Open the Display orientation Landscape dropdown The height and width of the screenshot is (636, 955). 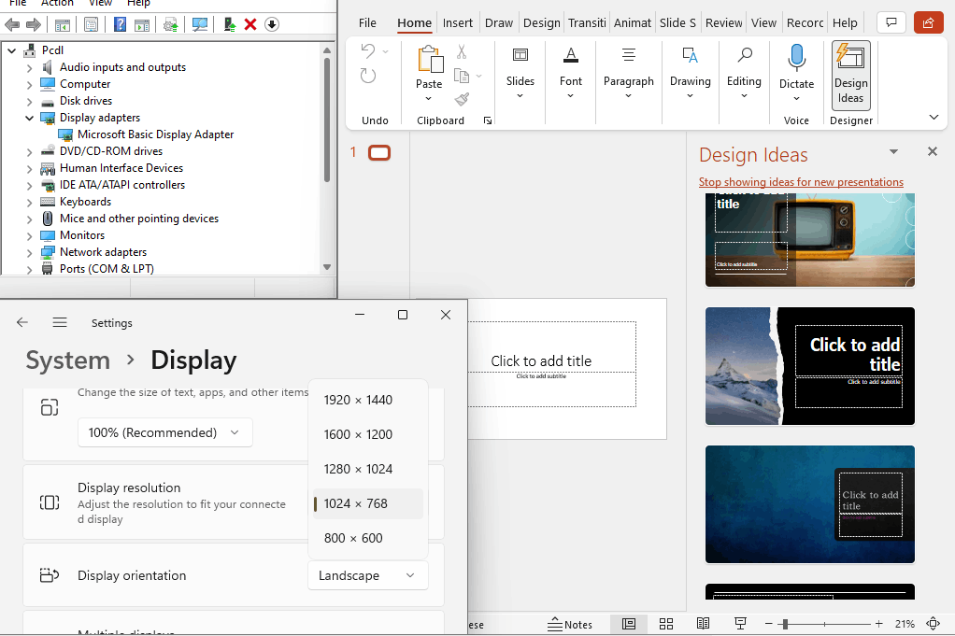point(367,575)
